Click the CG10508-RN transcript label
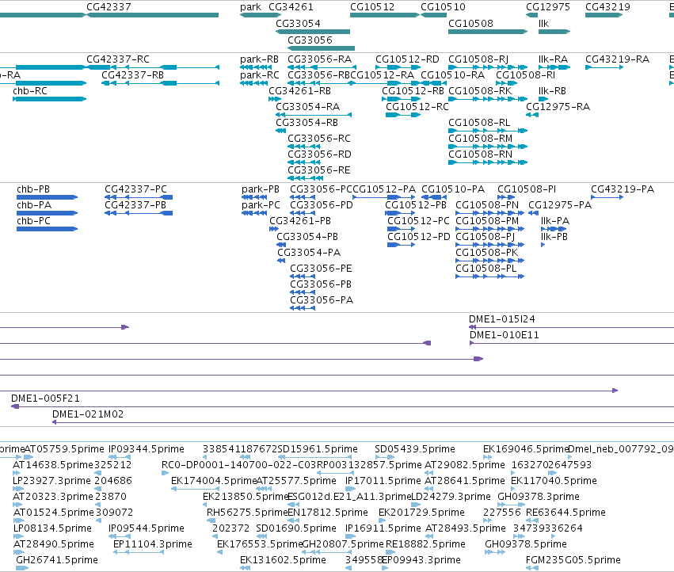 click(x=481, y=154)
